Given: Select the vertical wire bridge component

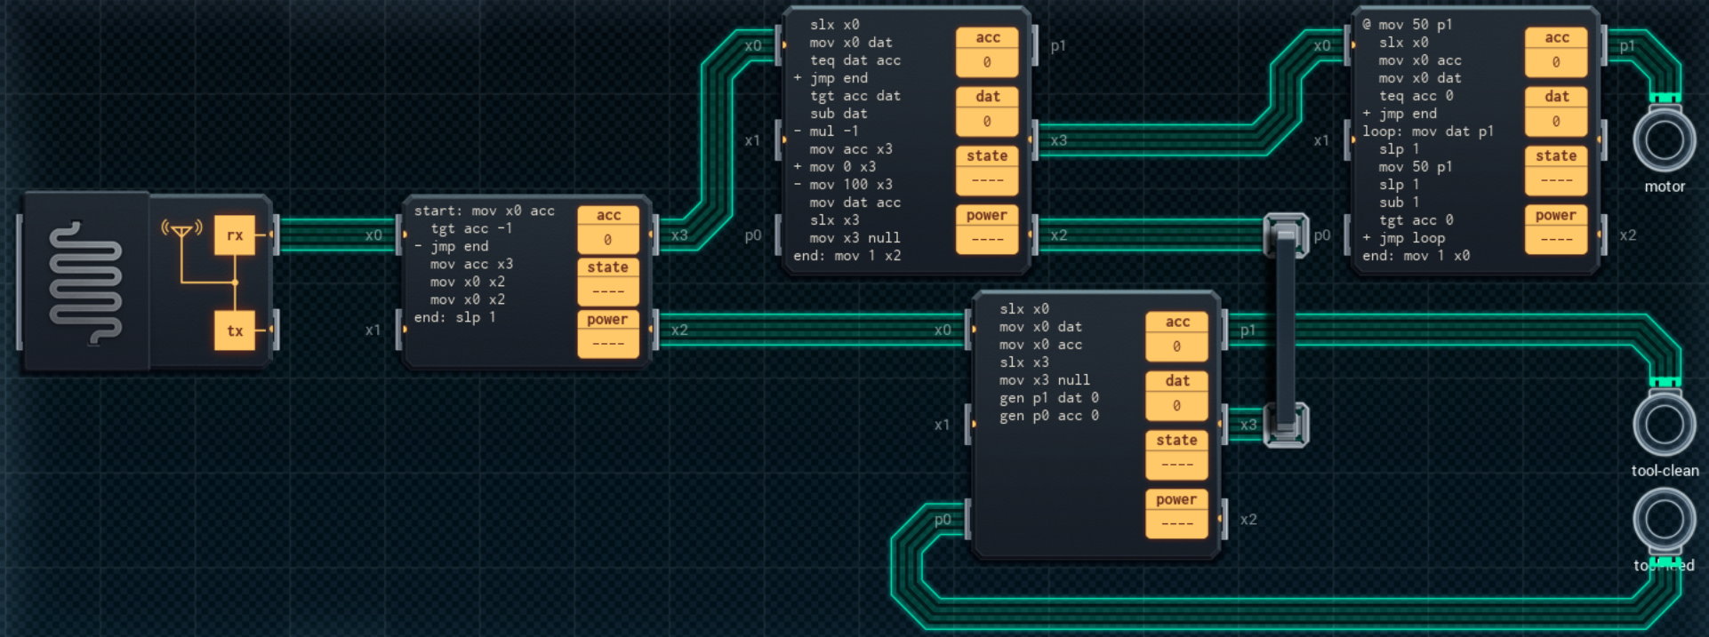Looking at the screenshot, I should (1286, 330).
